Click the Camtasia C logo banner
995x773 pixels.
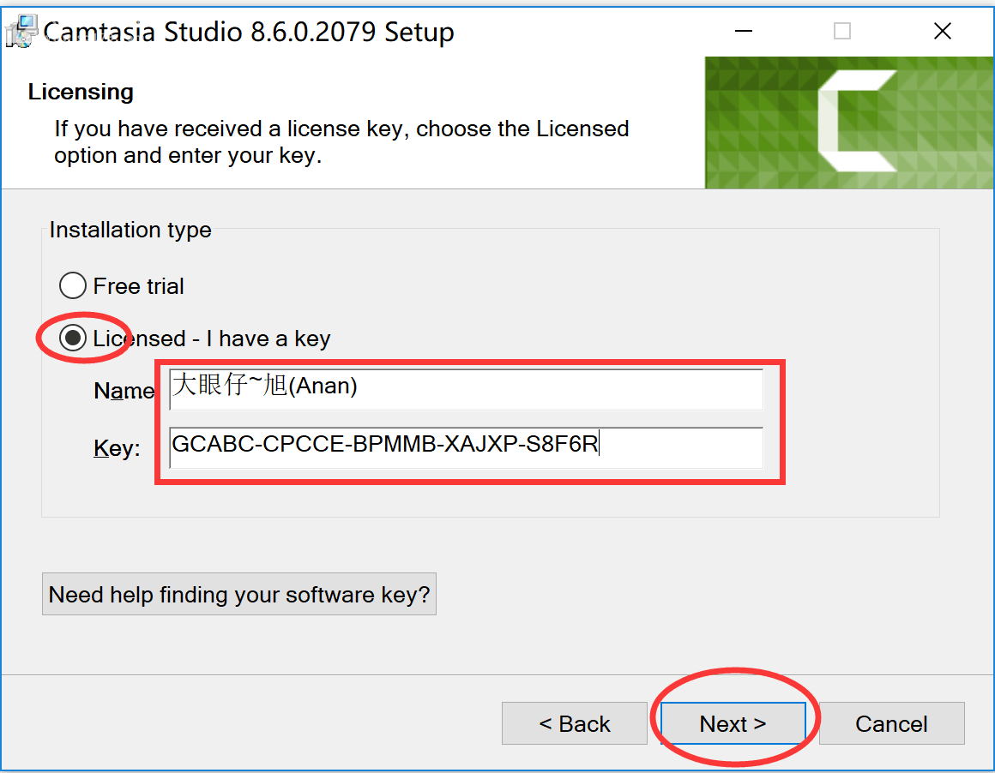(849, 122)
